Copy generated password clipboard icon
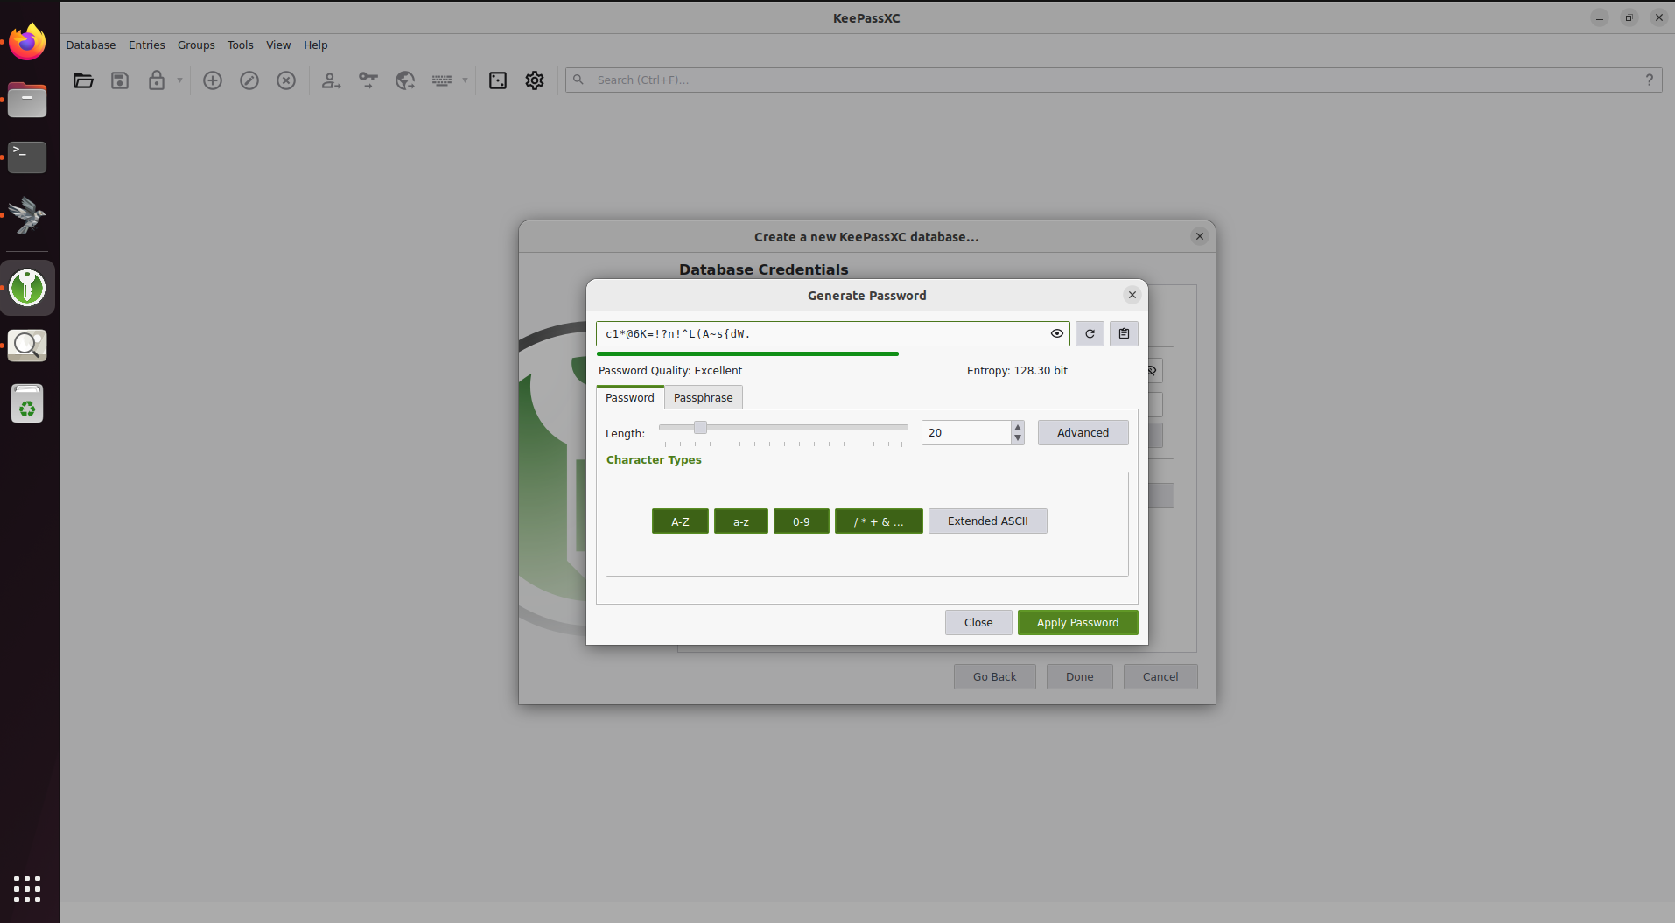1675x923 pixels. [1124, 333]
